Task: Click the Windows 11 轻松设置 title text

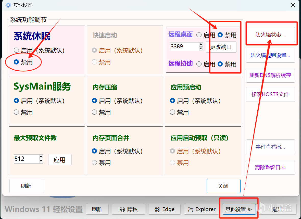Action: pyautogui.click(x=44, y=209)
